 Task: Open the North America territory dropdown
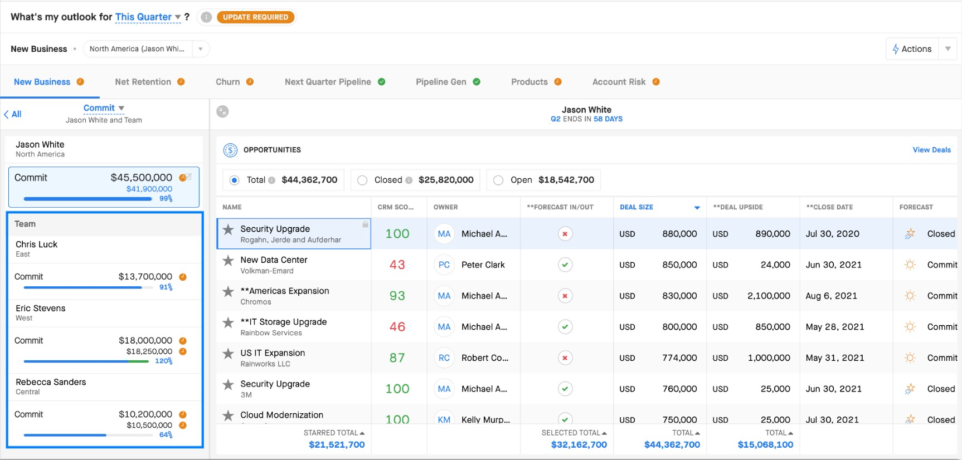point(147,49)
